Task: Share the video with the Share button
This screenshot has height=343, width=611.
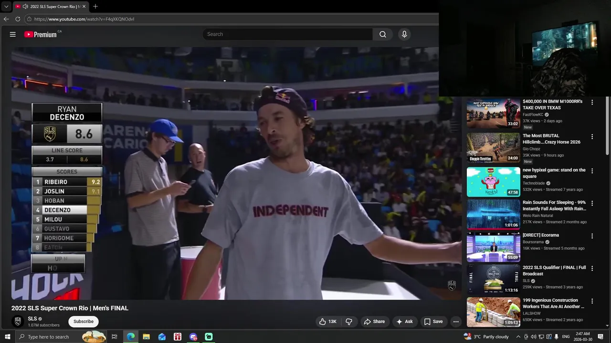Action: pos(374,322)
